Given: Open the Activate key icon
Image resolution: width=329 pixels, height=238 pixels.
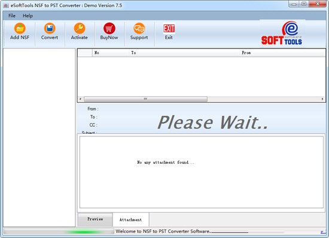Looking at the screenshot, I should [80, 28].
